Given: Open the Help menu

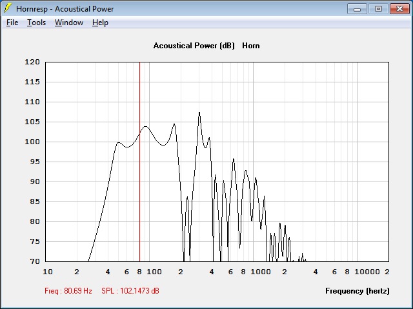Looking at the screenshot, I should tap(100, 23).
